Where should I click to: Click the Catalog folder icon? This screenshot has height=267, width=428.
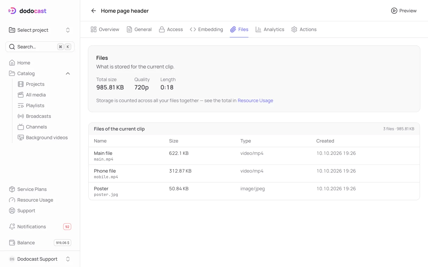[12, 73]
